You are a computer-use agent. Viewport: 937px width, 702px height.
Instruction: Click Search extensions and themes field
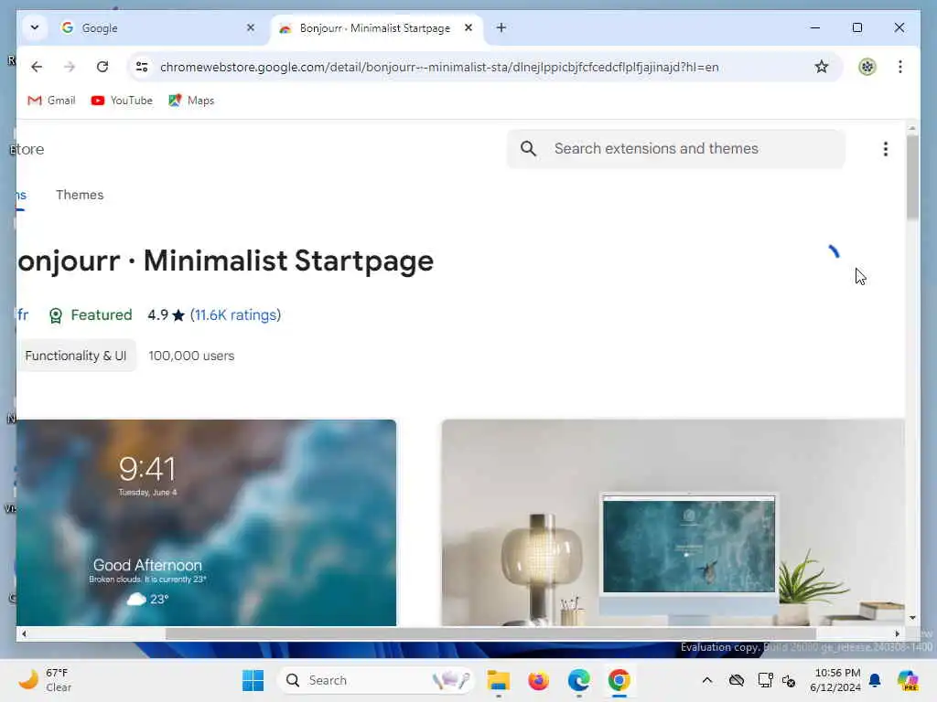tap(675, 149)
